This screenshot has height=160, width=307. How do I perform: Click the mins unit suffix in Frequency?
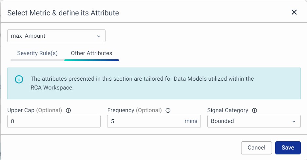pos(191,121)
